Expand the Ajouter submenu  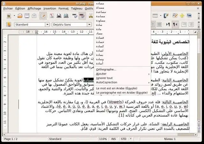coord(122,74)
